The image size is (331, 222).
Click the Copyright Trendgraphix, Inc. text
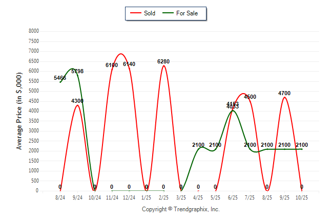tap(180, 209)
